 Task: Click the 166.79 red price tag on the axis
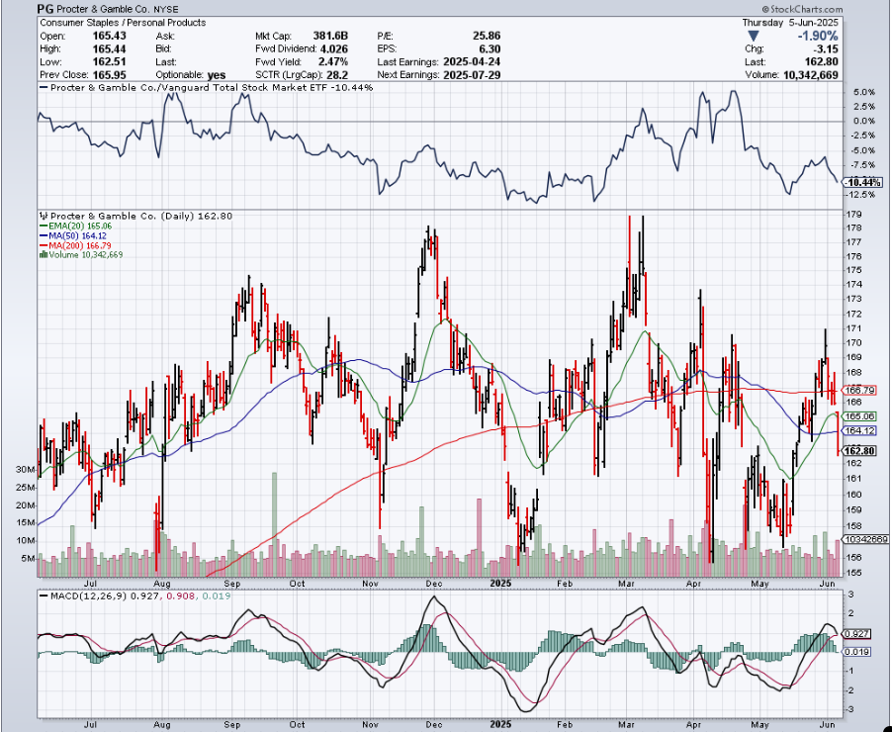pyautogui.click(x=860, y=391)
